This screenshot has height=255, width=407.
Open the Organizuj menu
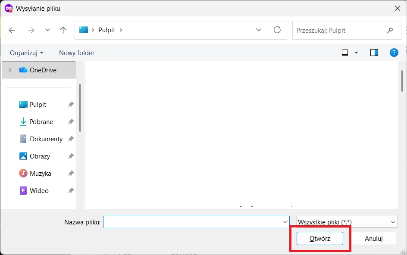point(26,53)
